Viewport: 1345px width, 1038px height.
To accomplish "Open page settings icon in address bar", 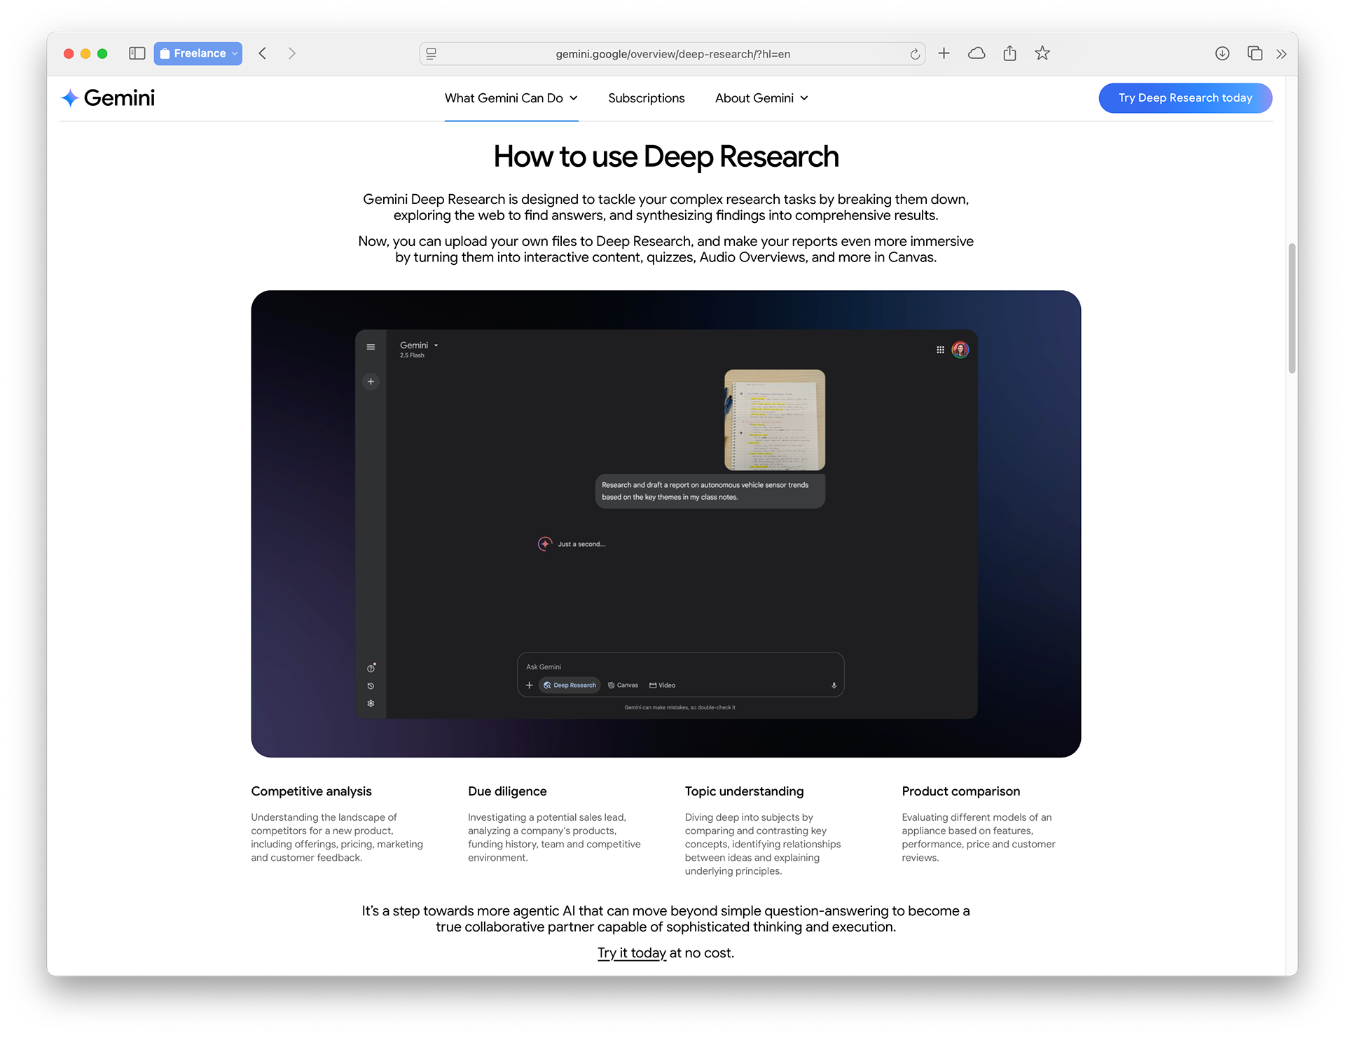I will click(x=432, y=54).
